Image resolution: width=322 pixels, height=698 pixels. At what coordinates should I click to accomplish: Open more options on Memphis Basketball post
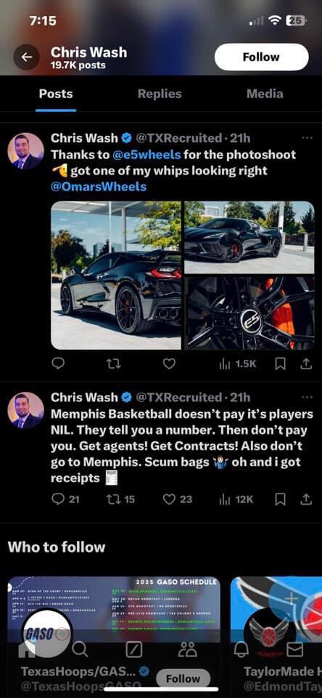click(x=307, y=397)
